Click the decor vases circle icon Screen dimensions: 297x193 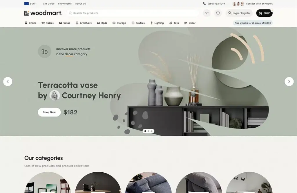pos(44,51)
